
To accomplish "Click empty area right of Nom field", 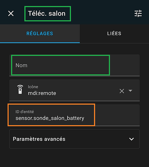I will tap(125, 65).
